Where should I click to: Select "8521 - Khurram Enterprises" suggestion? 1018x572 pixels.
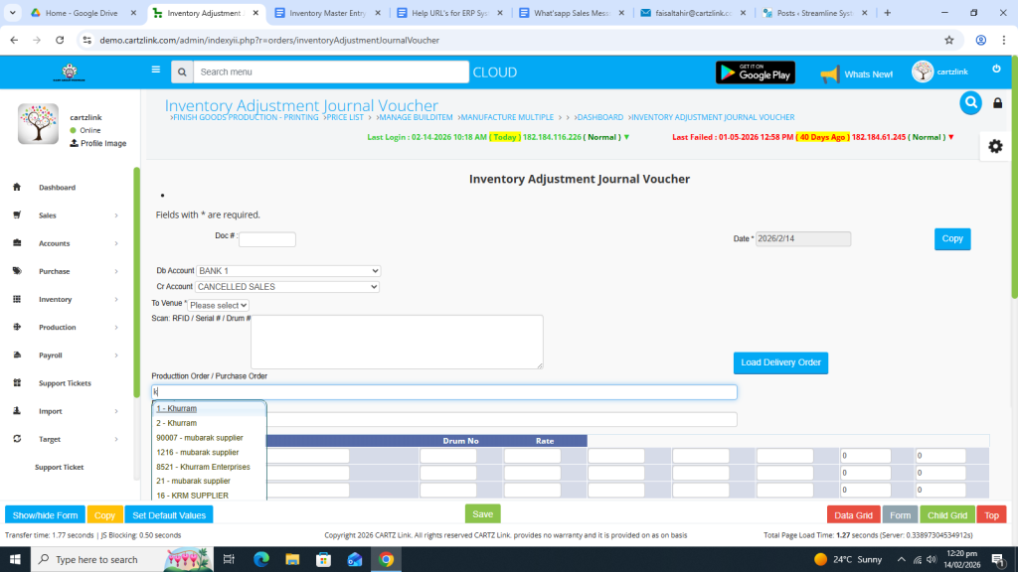203,467
